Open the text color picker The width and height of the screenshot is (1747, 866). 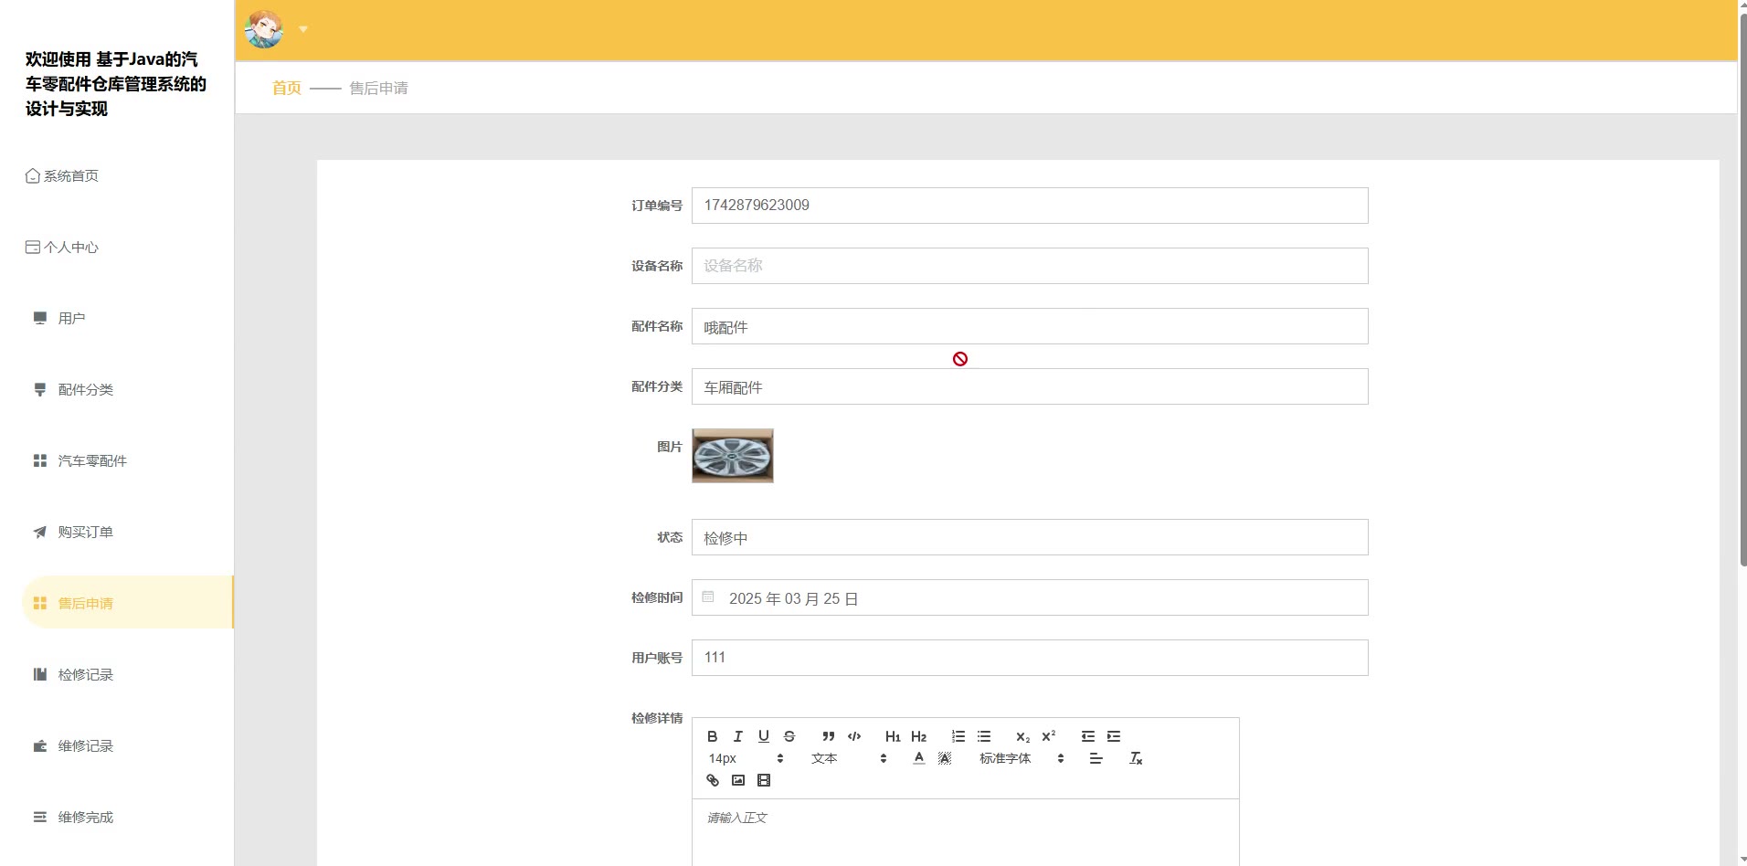919,758
